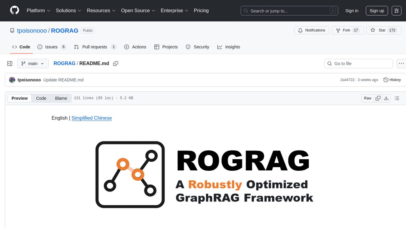Open the appearance settings icon
The image size is (406, 228).
396,11
